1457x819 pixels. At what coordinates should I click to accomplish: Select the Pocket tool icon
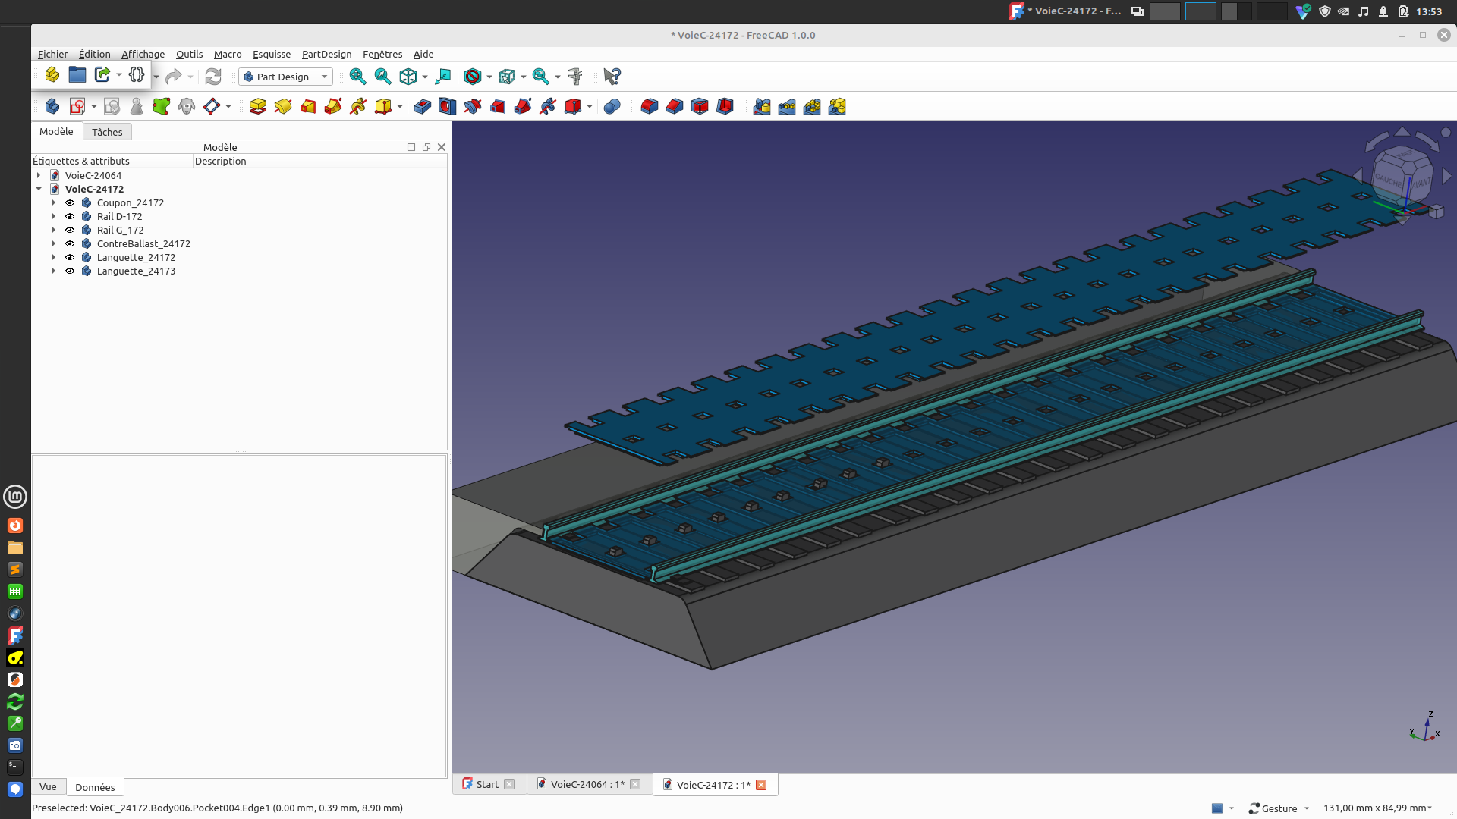[x=423, y=107]
